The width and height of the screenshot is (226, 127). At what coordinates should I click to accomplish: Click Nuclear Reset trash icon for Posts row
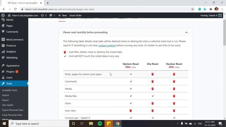pos(174,74)
